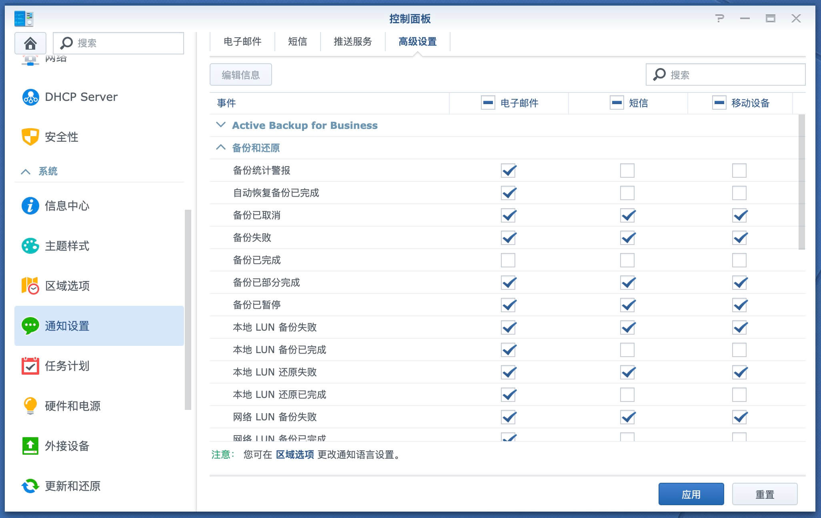The width and height of the screenshot is (821, 518).
Task: Open 硬件和电源 hardware and power
Action: click(72, 406)
